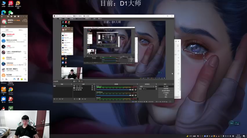Lock the 显示器采集 source
This screenshot has width=247, height=138.
[x=94, y=90]
